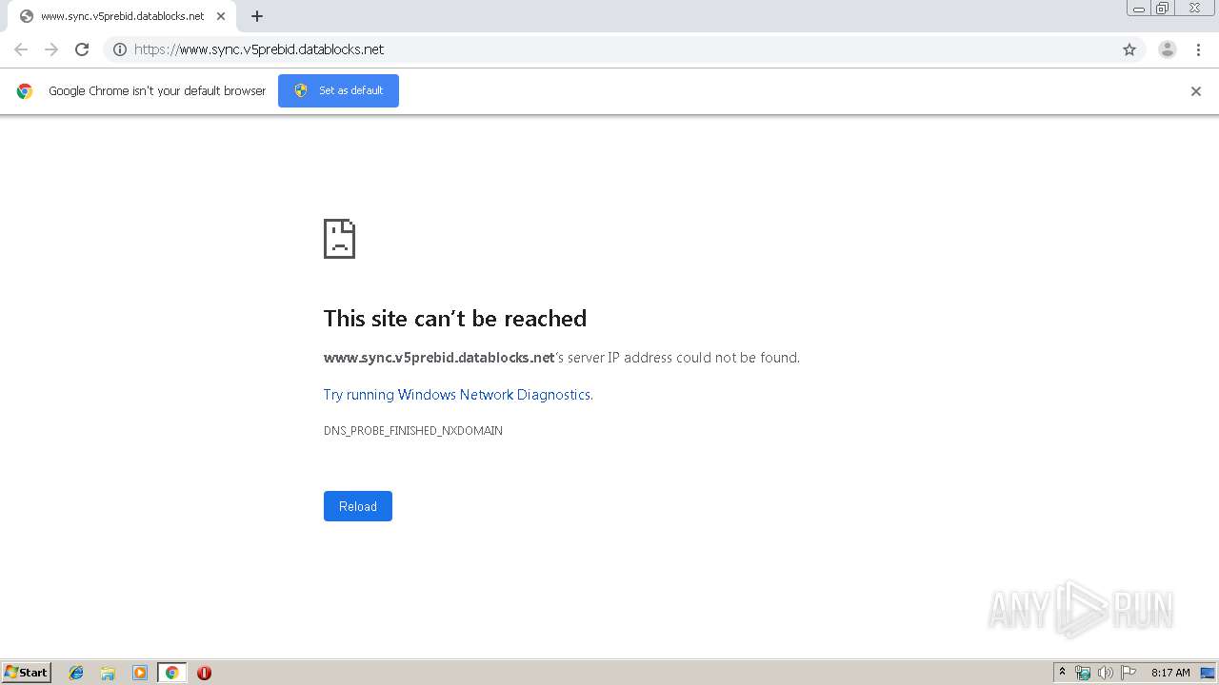Click the blue Reload button
The width and height of the screenshot is (1219, 685).
(358, 506)
